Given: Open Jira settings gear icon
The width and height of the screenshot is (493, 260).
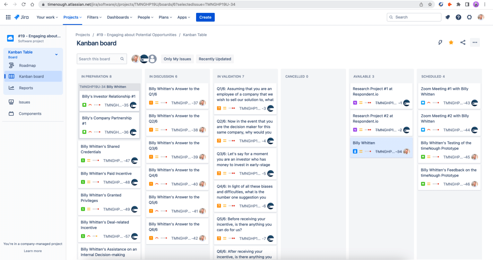Looking at the screenshot, I should pos(469,17).
